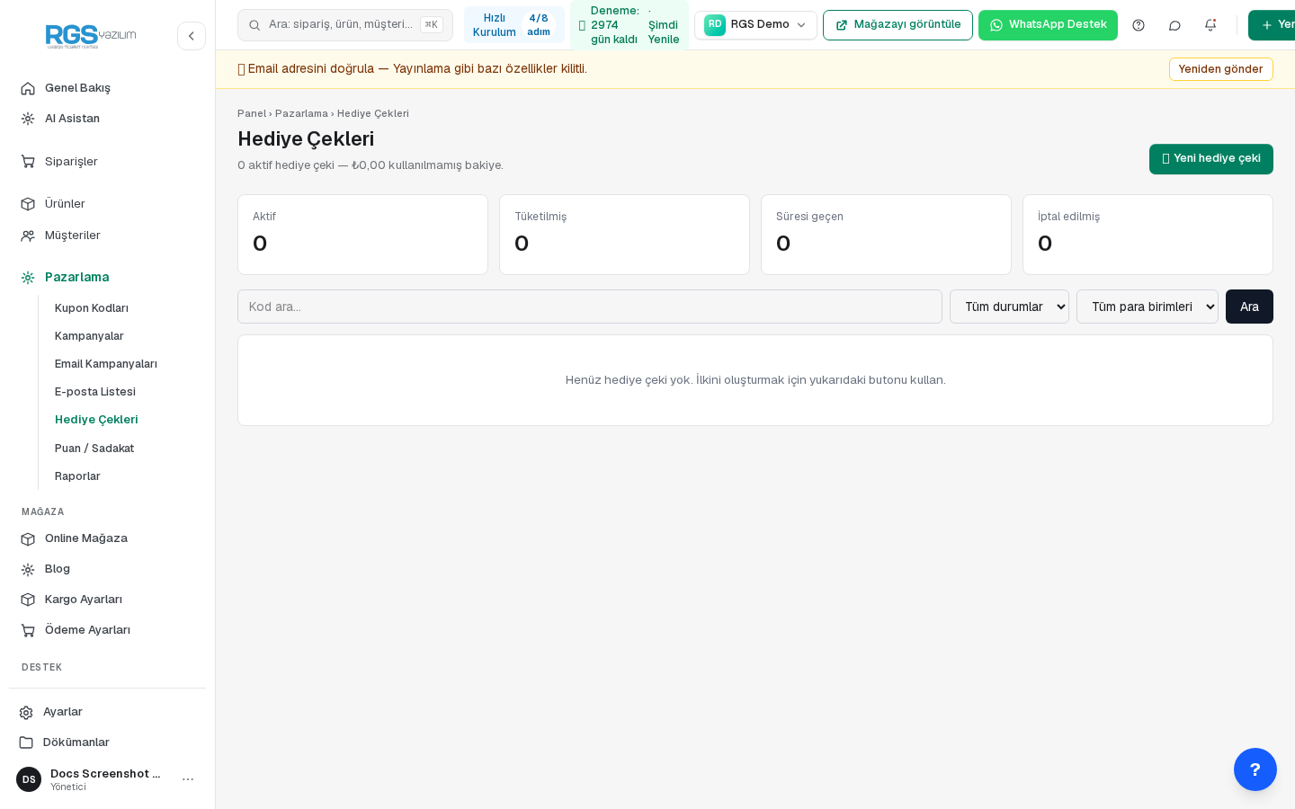Click the DS user avatar
This screenshot has height=809, width=1295.
[29, 779]
